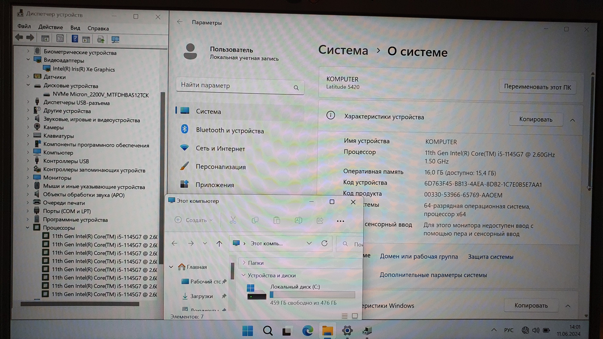Click the Локальный диск (C:) usage bar
Viewport: 603px width, 339px height.
click(x=312, y=295)
